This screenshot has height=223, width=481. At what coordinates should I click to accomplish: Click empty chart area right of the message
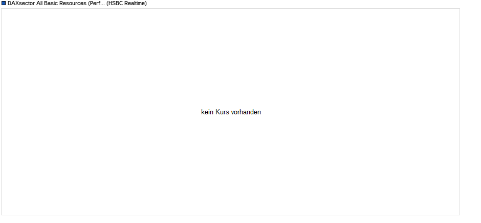360,112
